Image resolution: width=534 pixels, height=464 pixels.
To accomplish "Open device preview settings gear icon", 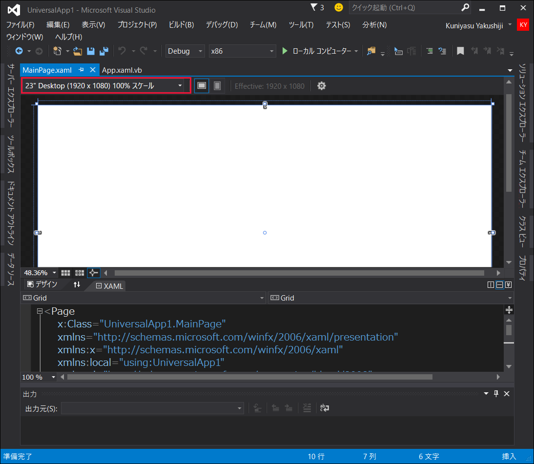I will [322, 86].
